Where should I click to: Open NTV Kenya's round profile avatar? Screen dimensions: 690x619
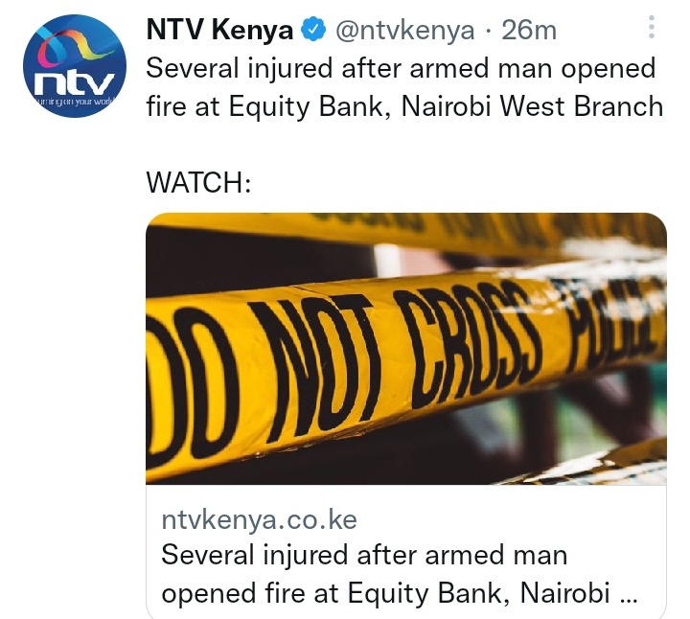coord(75,66)
